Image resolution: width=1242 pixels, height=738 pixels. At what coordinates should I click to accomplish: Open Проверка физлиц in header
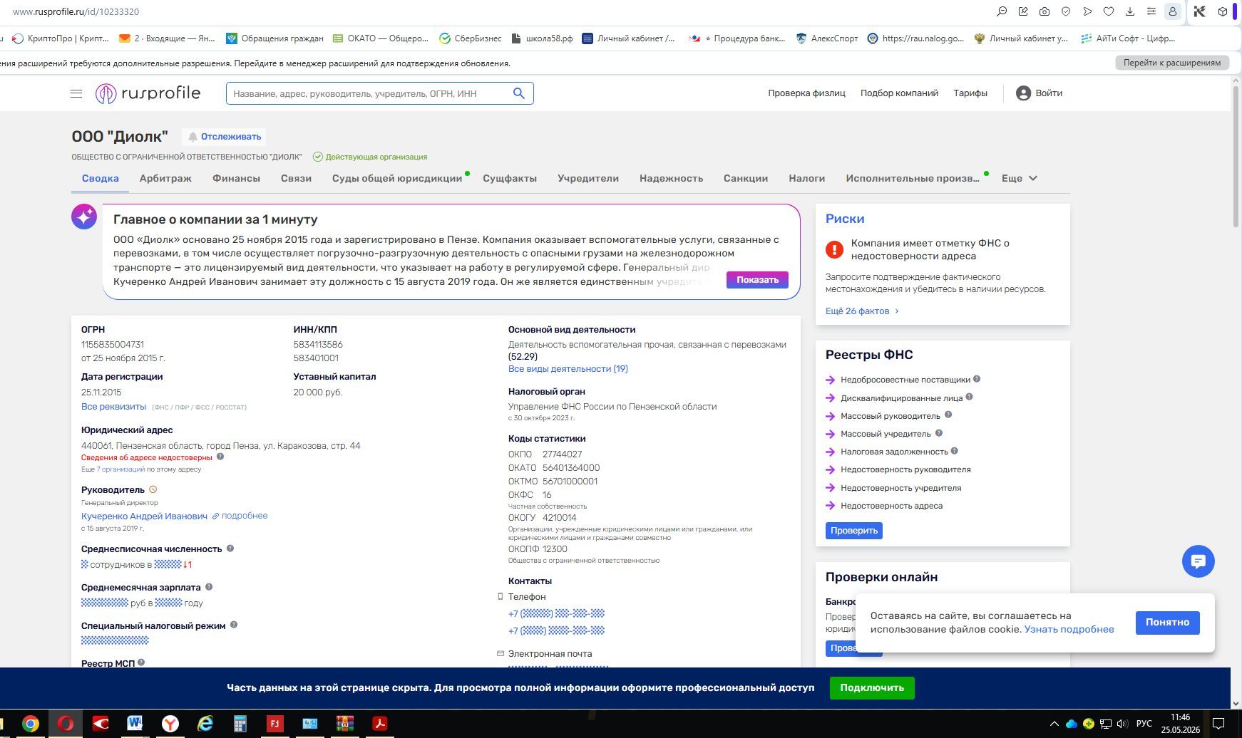pyautogui.click(x=806, y=93)
